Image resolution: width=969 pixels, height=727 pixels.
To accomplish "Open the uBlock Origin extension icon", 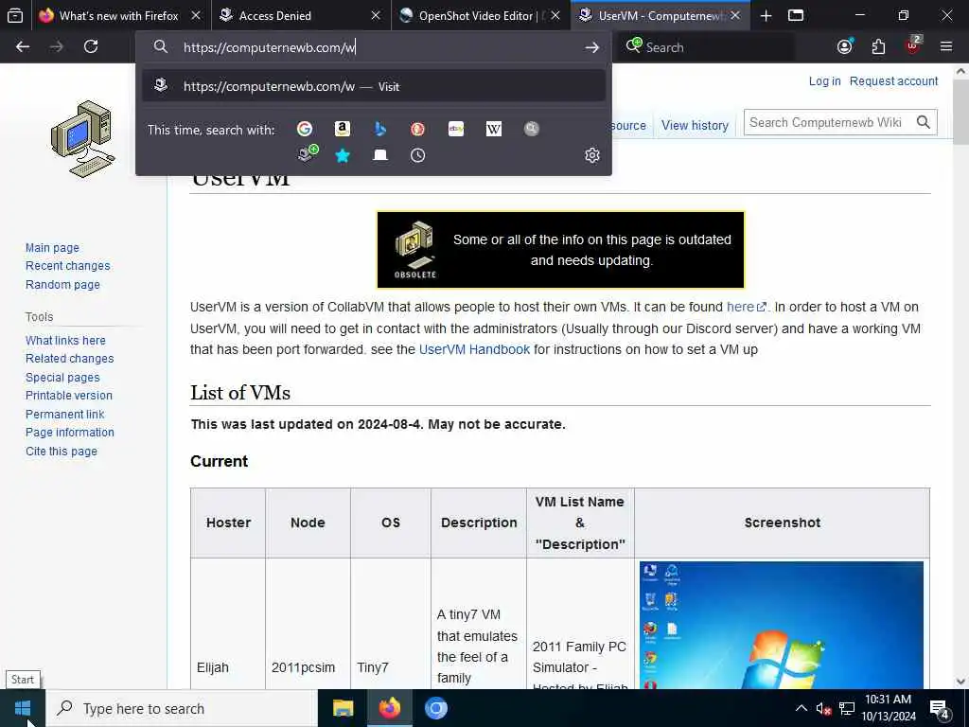I will pyautogui.click(x=913, y=45).
